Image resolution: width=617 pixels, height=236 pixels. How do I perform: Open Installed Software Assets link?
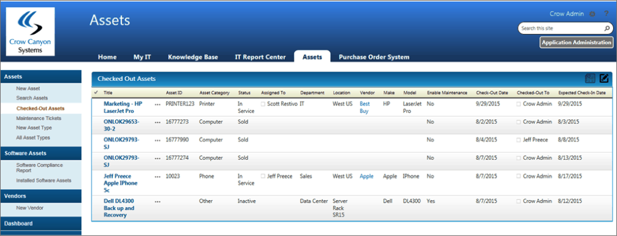[x=44, y=180]
